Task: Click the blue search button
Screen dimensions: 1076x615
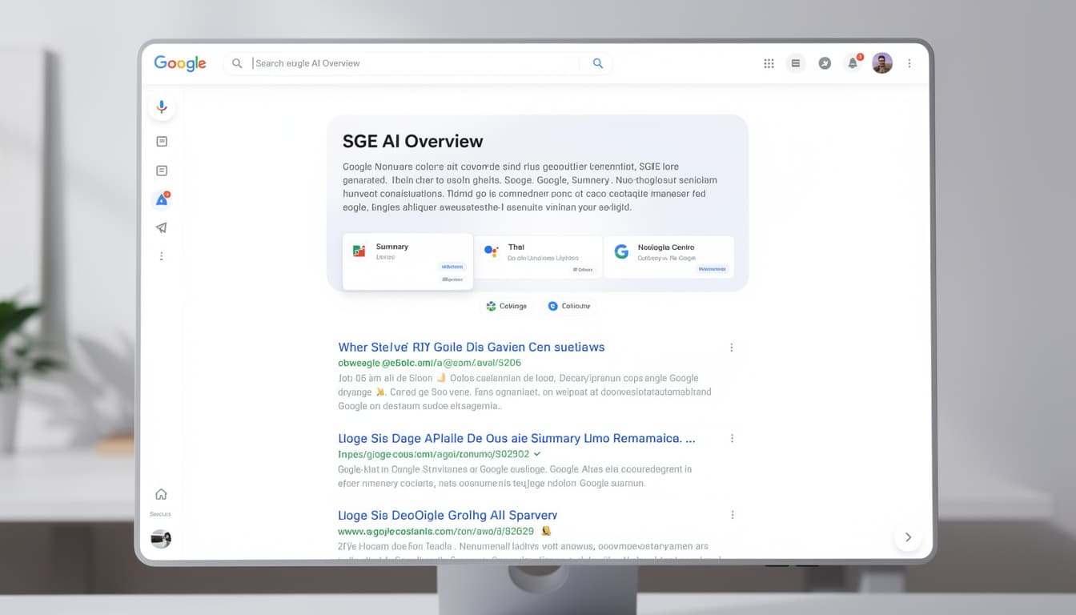Action: tap(597, 63)
